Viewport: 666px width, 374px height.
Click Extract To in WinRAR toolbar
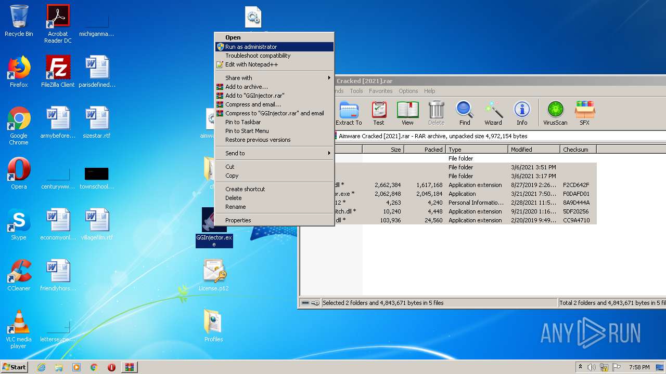(x=348, y=113)
